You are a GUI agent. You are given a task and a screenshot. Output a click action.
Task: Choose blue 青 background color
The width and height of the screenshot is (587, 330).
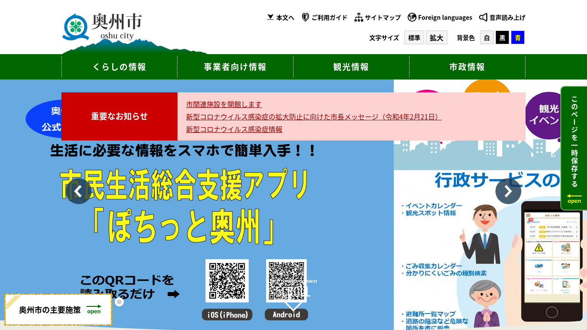(x=518, y=37)
